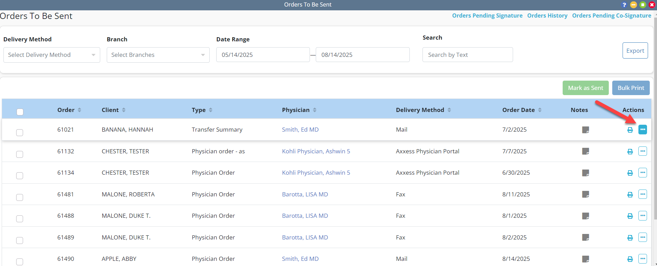This screenshot has width=657, height=266.
Task: Click print icon for order 61021
Action: (630, 130)
